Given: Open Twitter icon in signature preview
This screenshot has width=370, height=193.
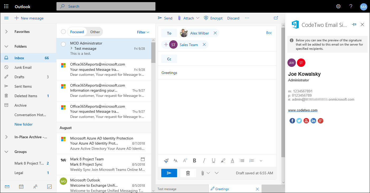Looking at the screenshot, I should [299, 121].
